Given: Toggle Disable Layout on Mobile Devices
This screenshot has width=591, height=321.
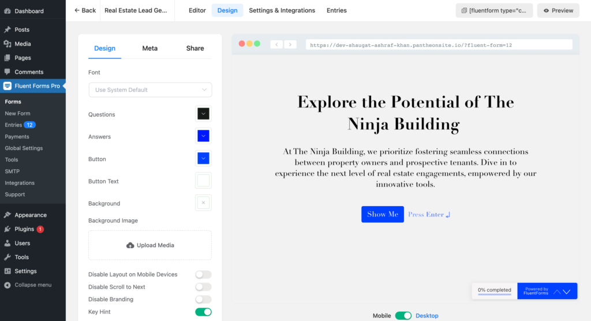Looking at the screenshot, I should pyautogui.click(x=203, y=275).
